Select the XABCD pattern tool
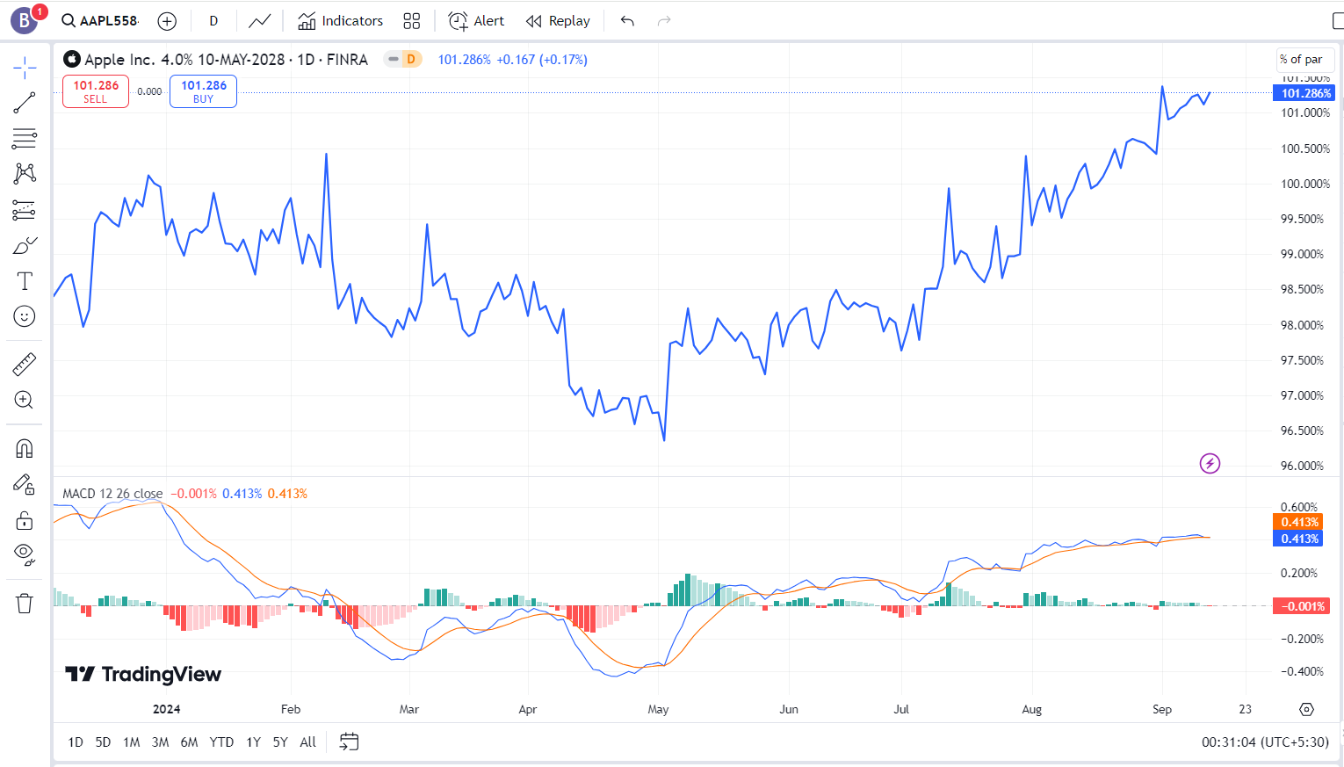 [25, 173]
